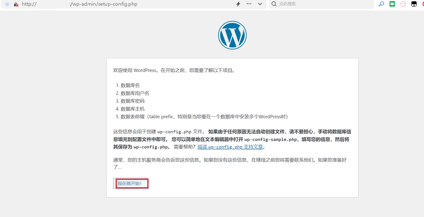Open the black Tampermonkey extension icon
The width and height of the screenshot is (424, 217).
[x=414, y=4]
